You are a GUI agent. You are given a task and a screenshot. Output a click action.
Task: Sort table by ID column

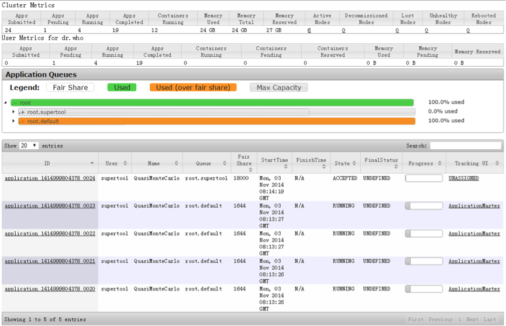coord(50,163)
